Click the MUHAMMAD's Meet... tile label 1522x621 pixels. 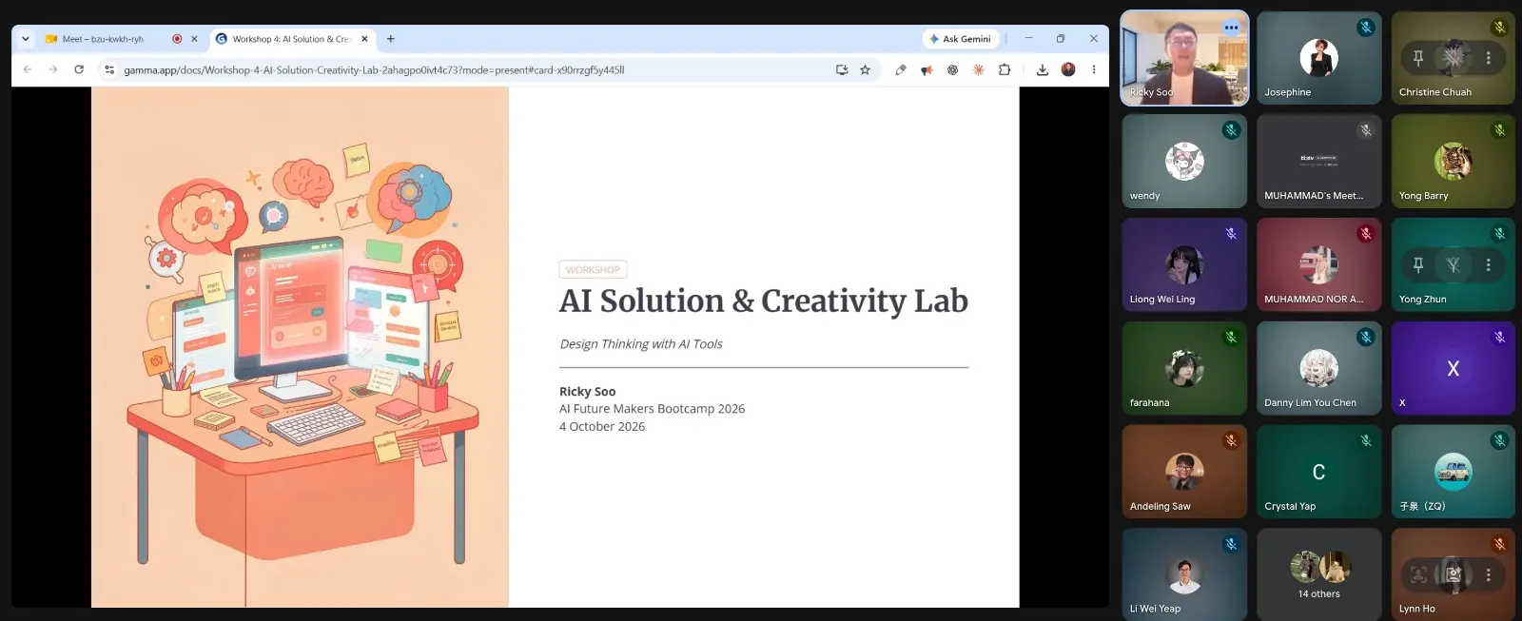pos(1314,196)
